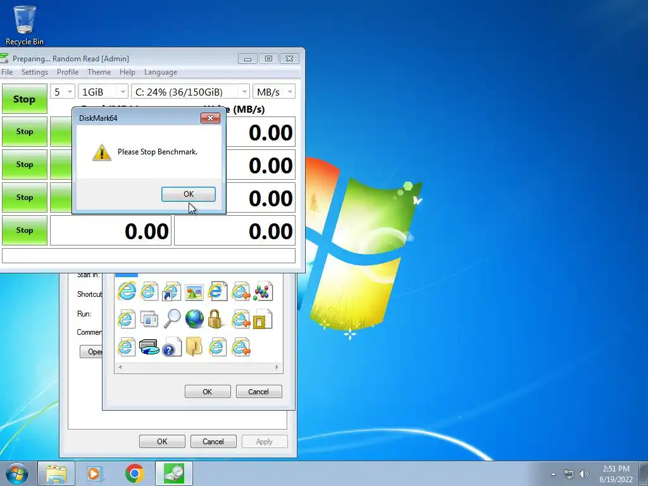Click OK in the shortcut Properties window
Image resolution: width=648 pixels, height=486 pixels.
click(162, 441)
